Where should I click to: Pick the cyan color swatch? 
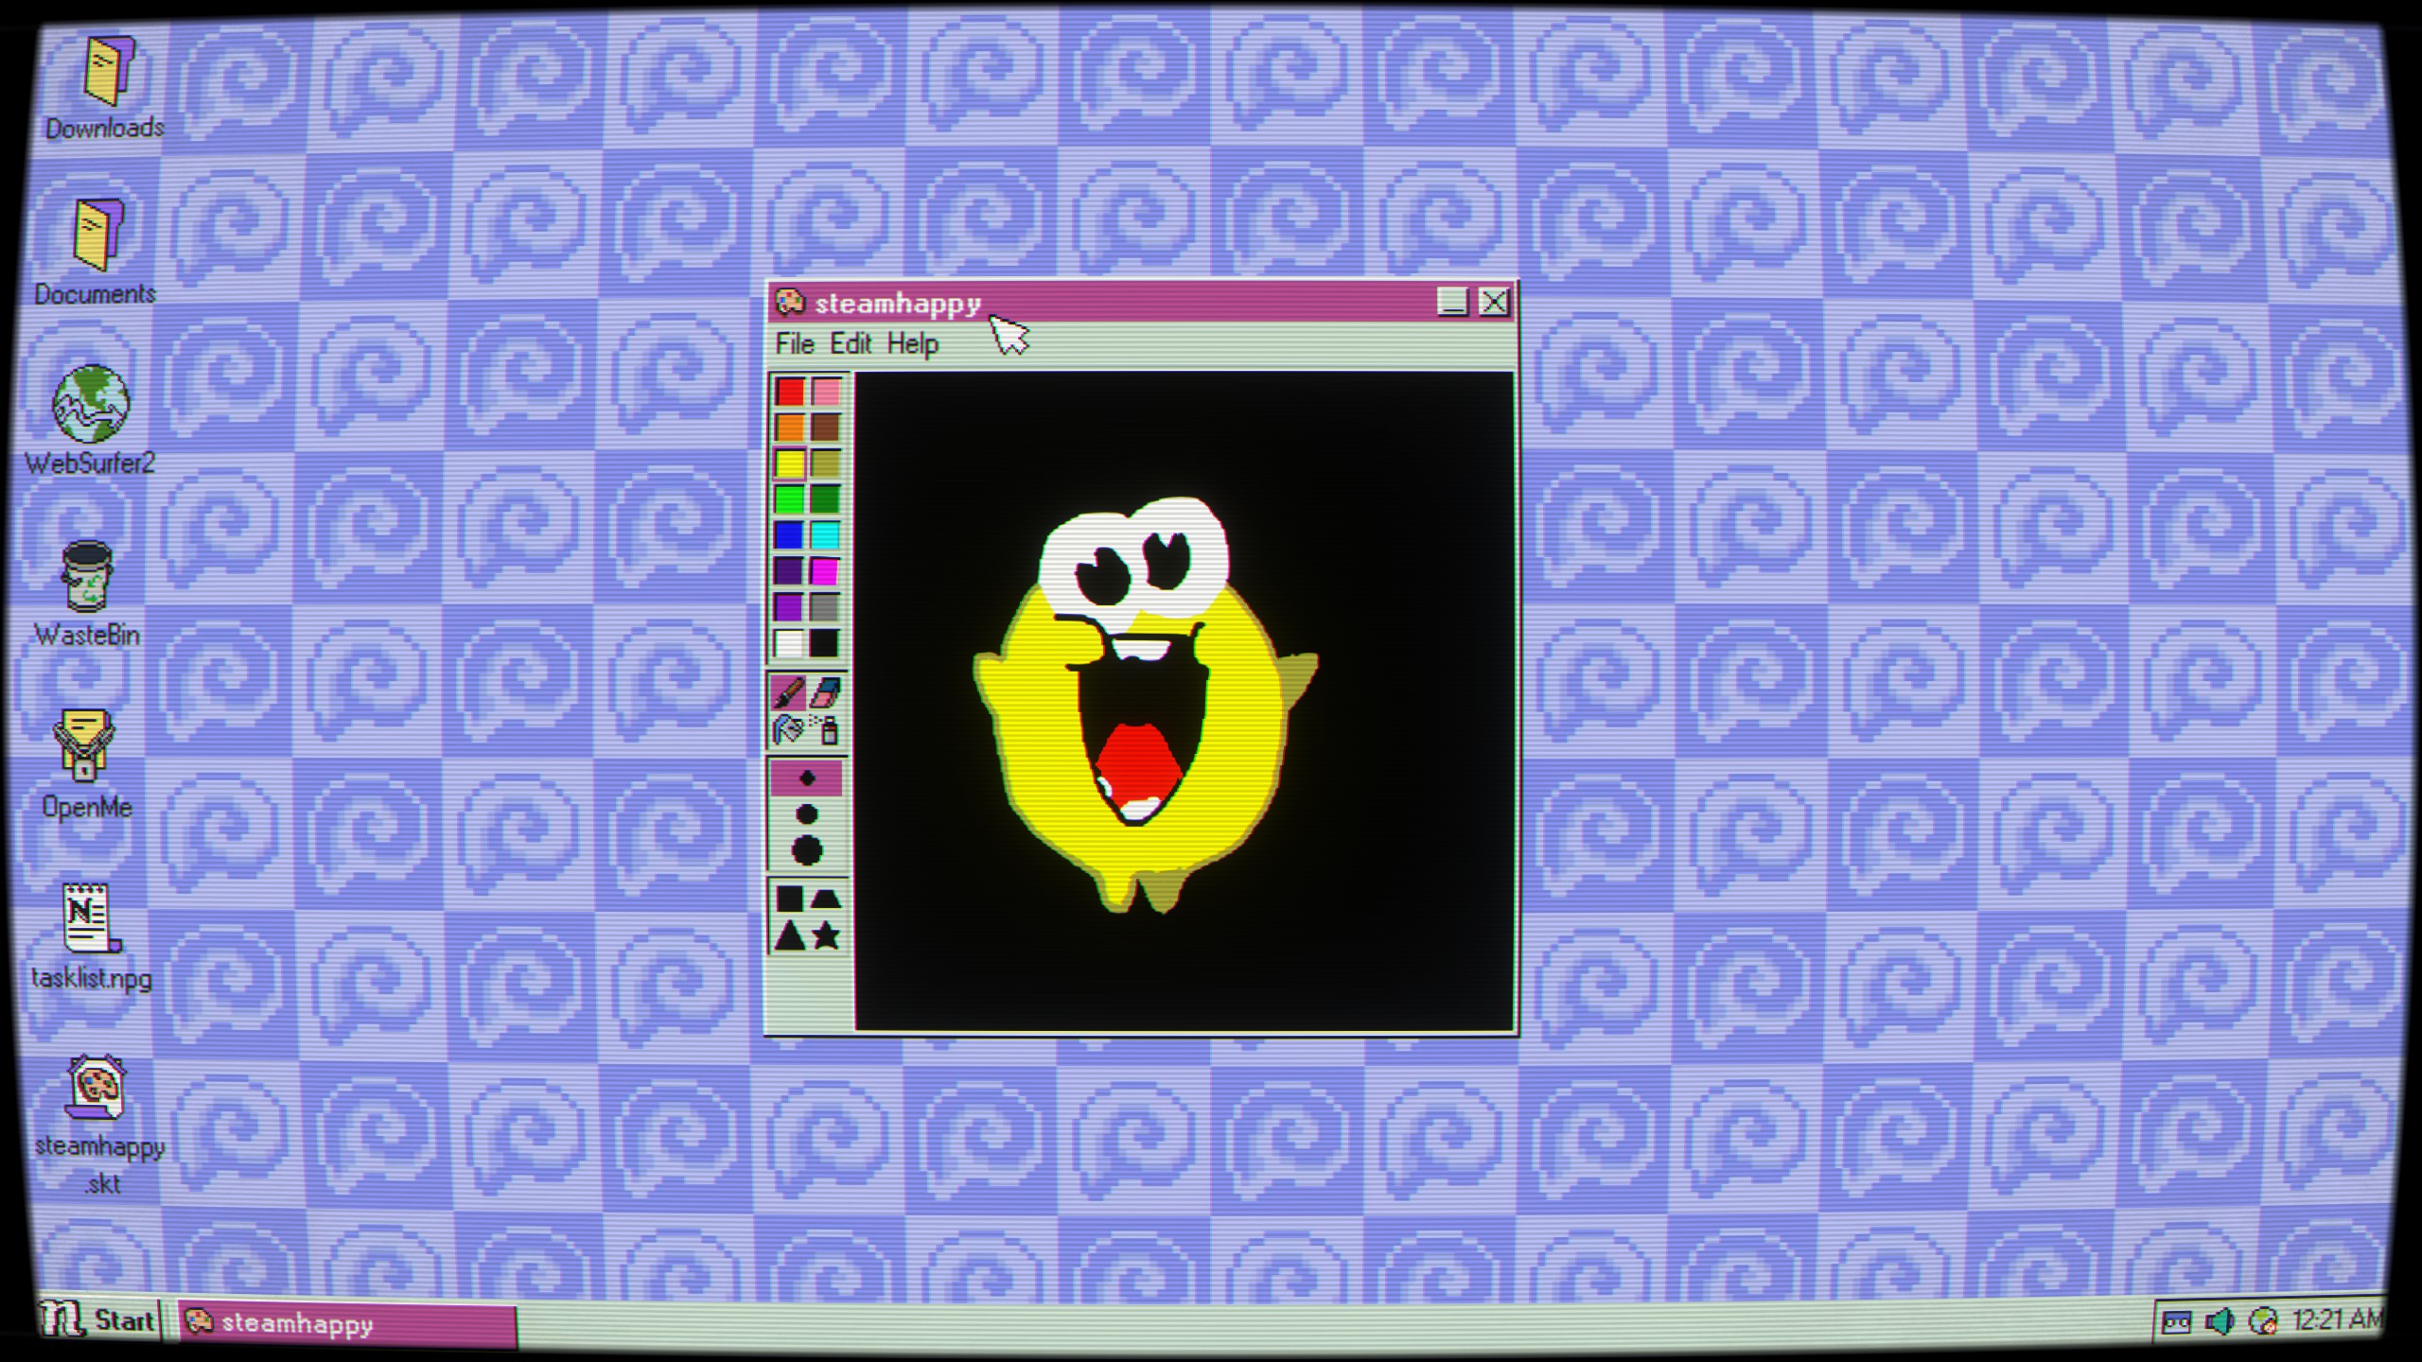click(825, 535)
